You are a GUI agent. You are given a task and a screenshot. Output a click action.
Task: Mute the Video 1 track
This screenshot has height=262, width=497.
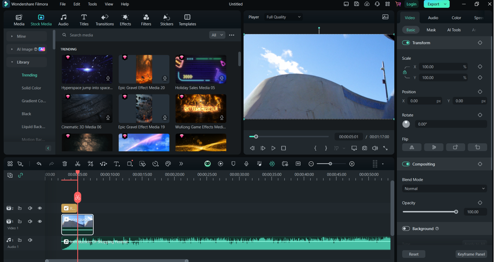(x=30, y=221)
